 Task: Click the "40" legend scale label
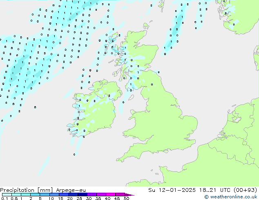(x=107, y=198)
